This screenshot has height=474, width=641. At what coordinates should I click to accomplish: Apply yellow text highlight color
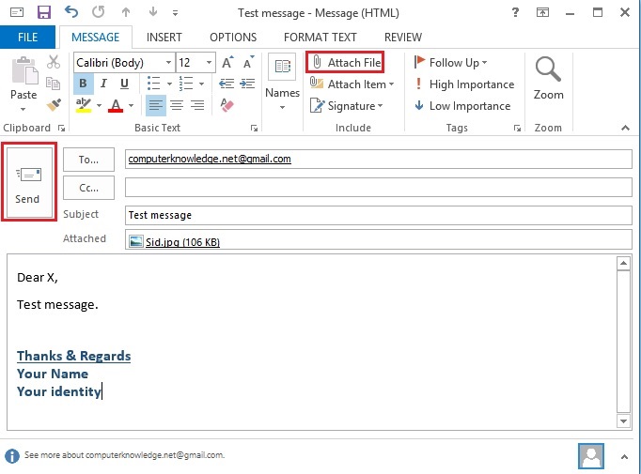coord(84,105)
